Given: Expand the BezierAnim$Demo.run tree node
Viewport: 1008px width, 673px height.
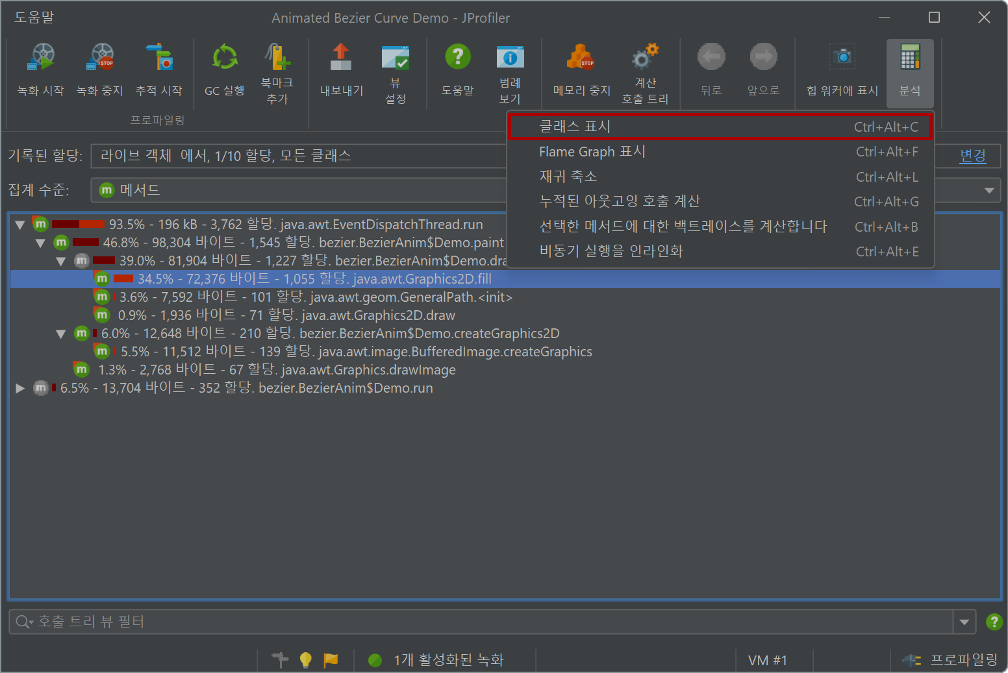Looking at the screenshot, I should (x=19, y=388).
